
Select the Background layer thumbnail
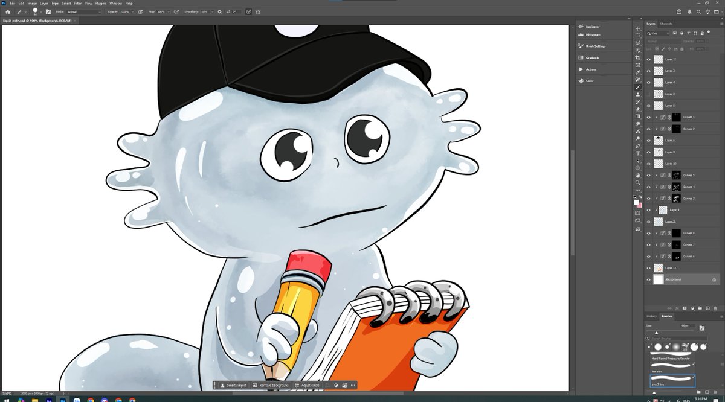[659, 279]
